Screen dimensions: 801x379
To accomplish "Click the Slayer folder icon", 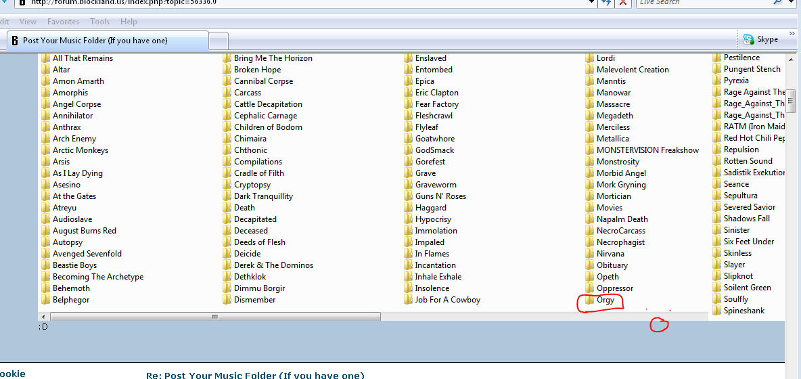I will pyautogui.click(x=717, y=265).
